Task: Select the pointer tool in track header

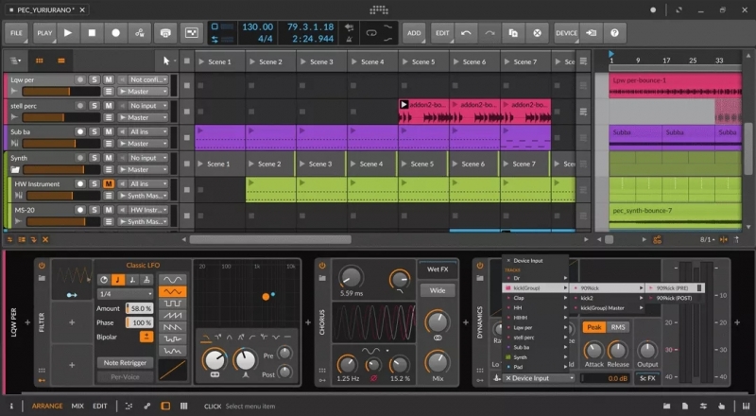Action: pyautogui.click(x=166, y=61)
